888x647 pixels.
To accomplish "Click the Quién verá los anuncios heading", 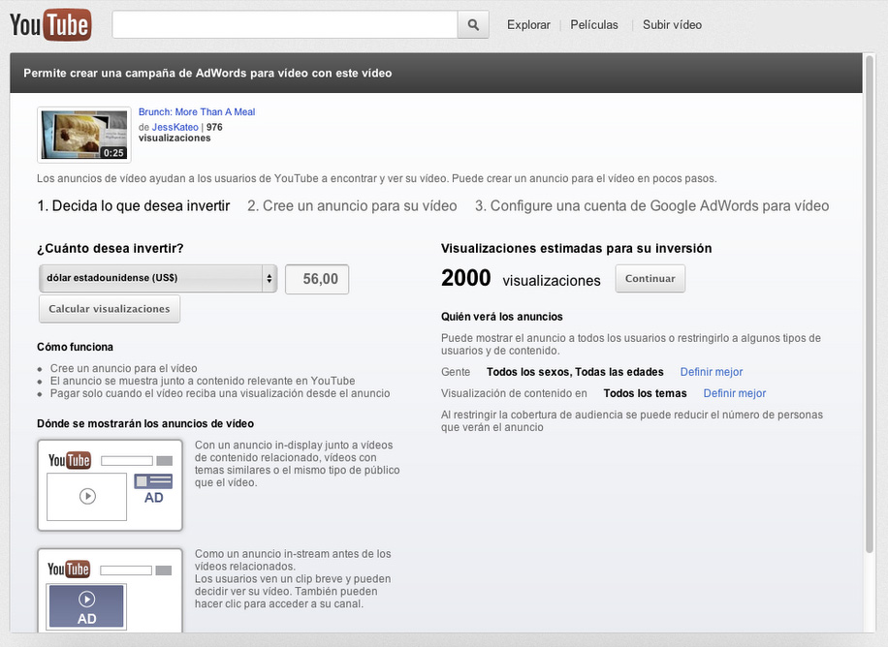I will coord(502,317).
